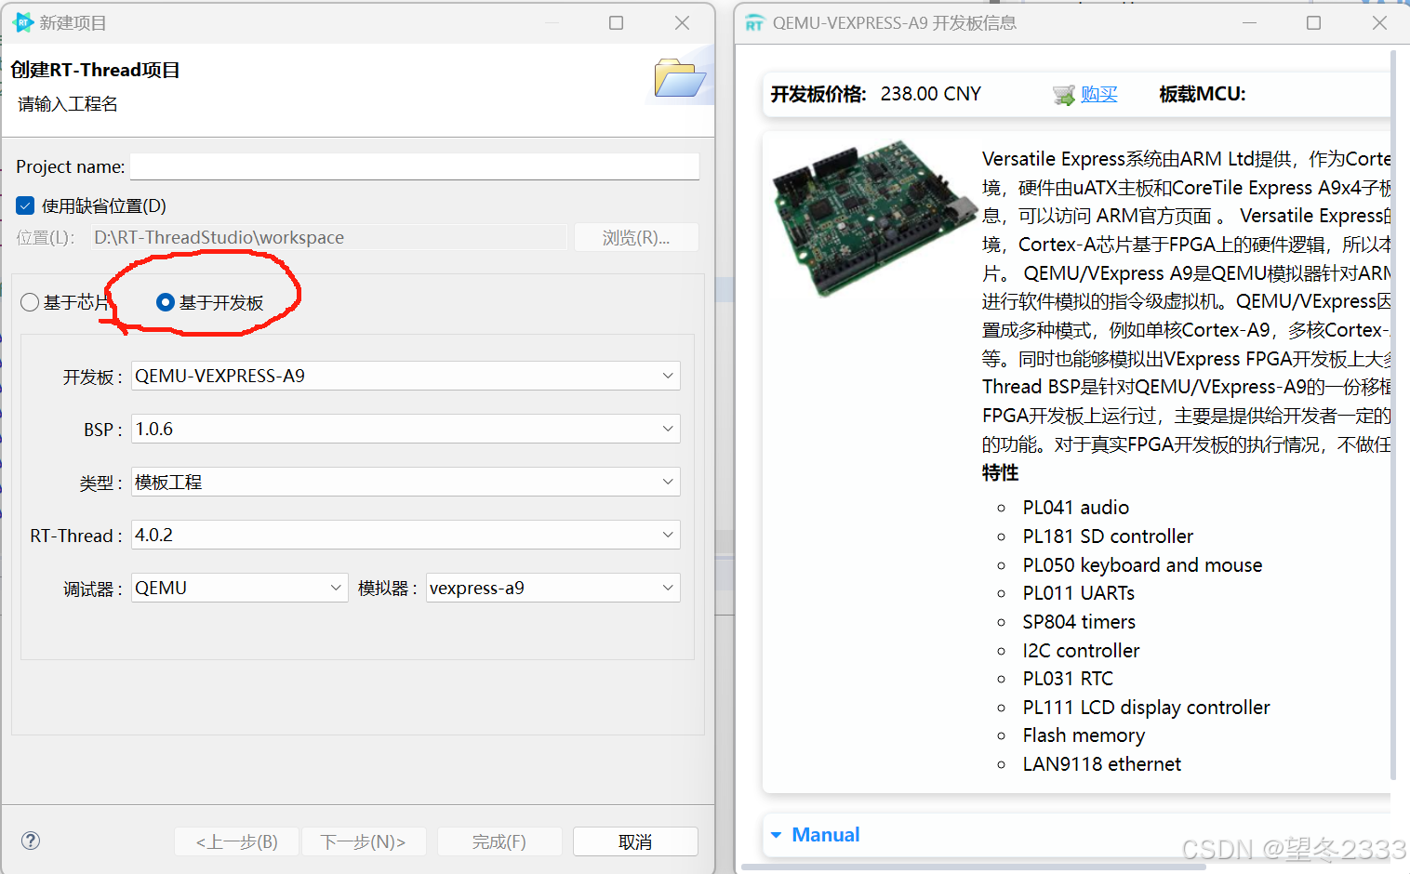Open the 模拟器 dropdown showing vexpress-a9
Viewport: 1410px width, 874px height.
pos(553,588)
